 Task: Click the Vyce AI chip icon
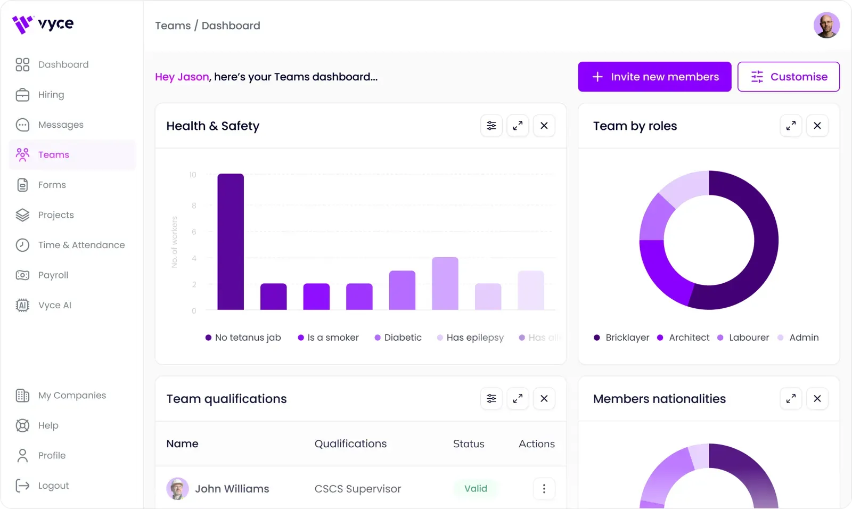[22, 305]
